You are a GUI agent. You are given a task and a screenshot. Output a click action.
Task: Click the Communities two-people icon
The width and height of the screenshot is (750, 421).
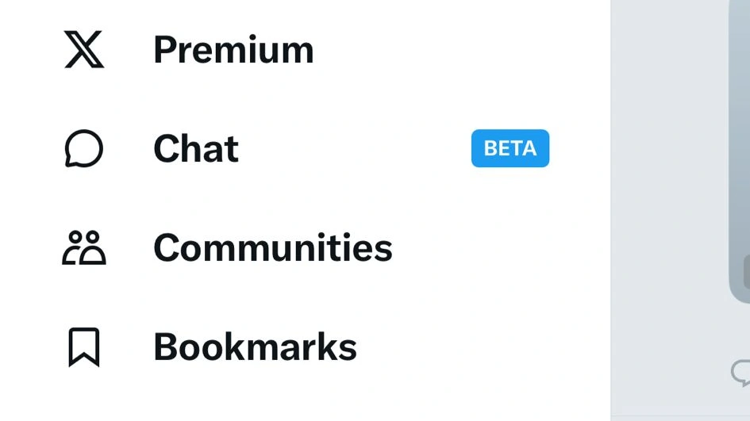tap(83, 247)
